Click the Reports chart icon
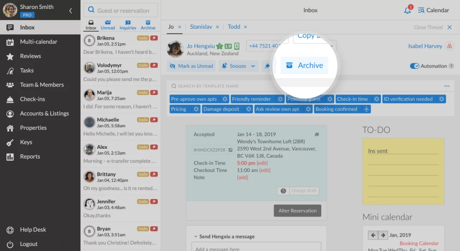The width and height of the screenshot is (460, 251). tap(10, 157)
